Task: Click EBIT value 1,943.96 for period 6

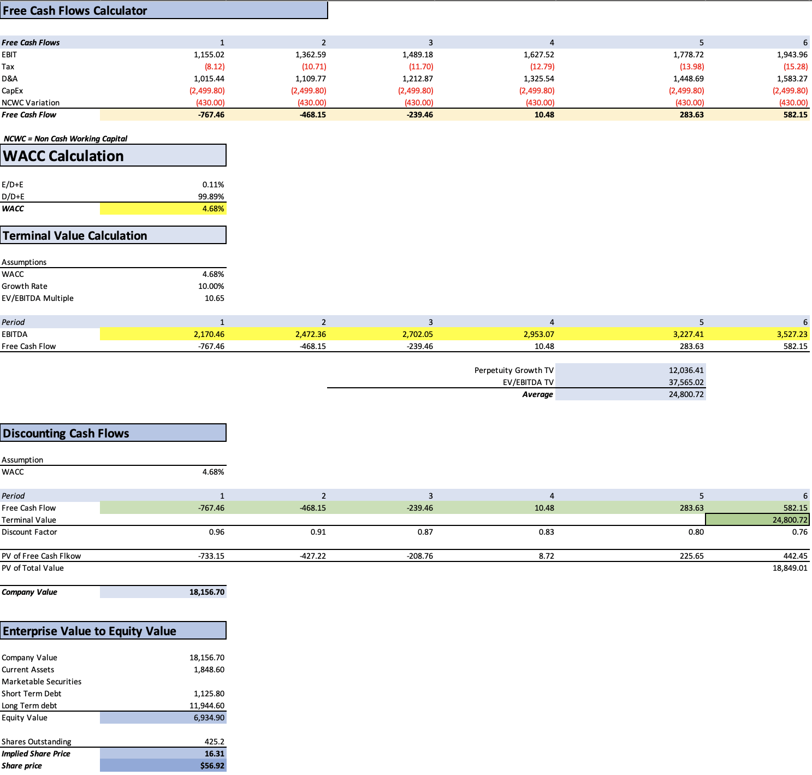Action: point(792,55)
